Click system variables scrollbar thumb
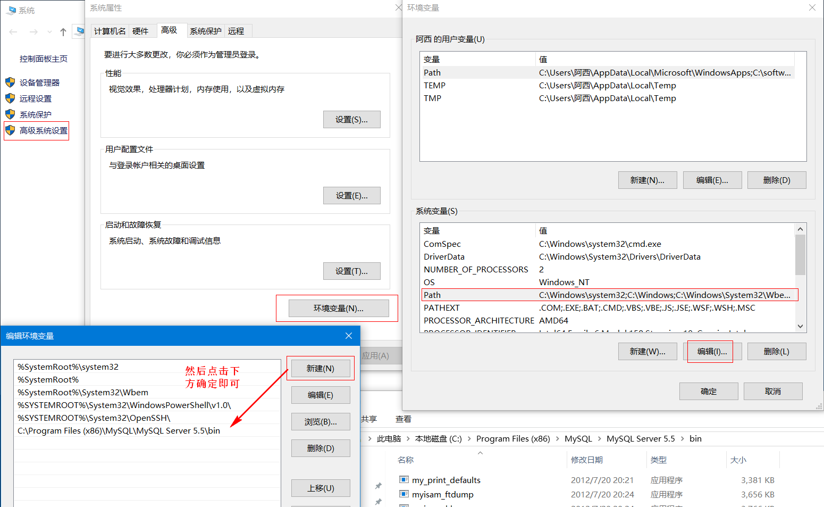The image size is (824, 507). coord(800,255)
